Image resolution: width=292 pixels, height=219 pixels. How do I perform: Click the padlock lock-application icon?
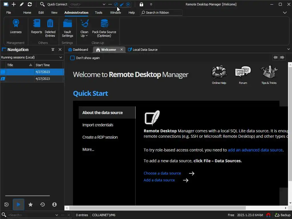[x=141, y=4]
